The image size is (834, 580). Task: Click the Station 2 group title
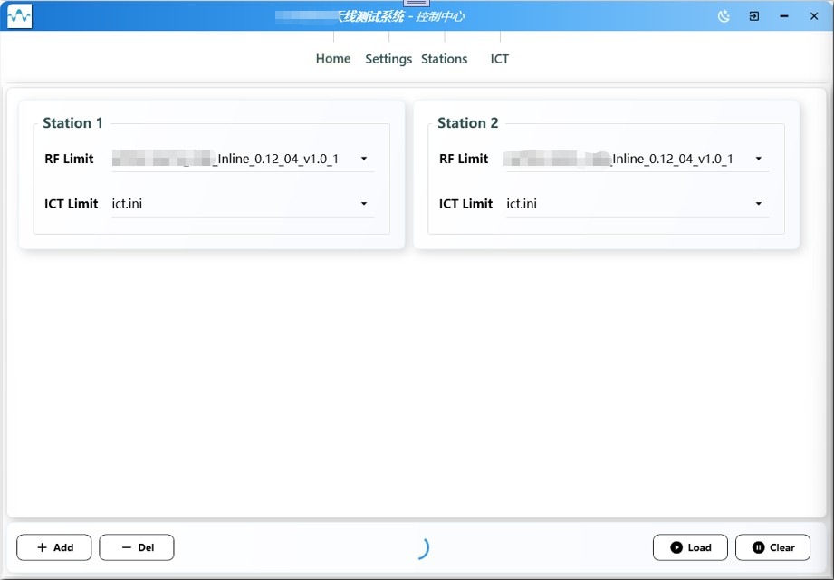coord(467,123)
